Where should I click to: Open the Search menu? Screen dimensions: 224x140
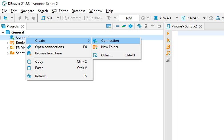coord(43,11)
